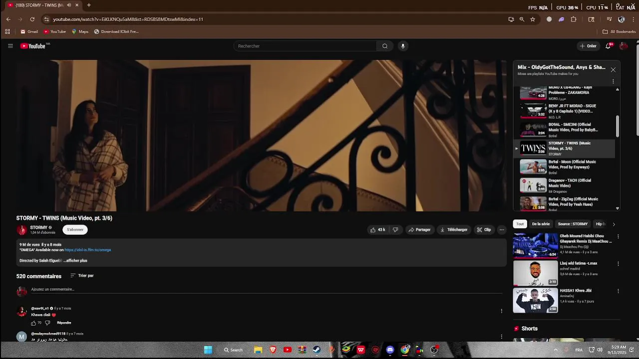The height and width of the screenshot is (359, 639).
Task: Open Steam from the taskbar
Action: (x=317, y=350)
